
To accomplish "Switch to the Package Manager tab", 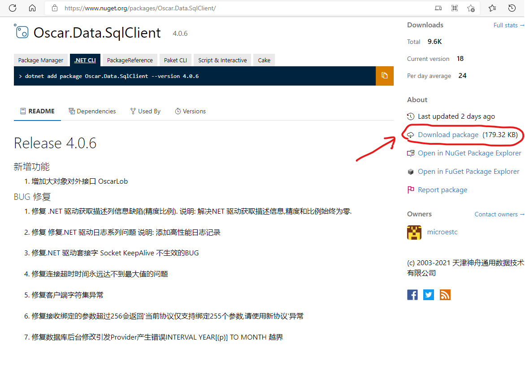I will (x=40, y=60).
